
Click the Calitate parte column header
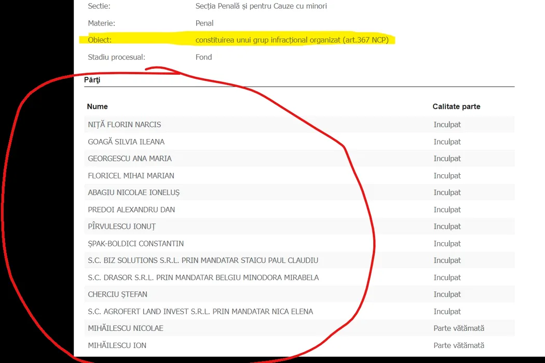(x=456, y=106)
